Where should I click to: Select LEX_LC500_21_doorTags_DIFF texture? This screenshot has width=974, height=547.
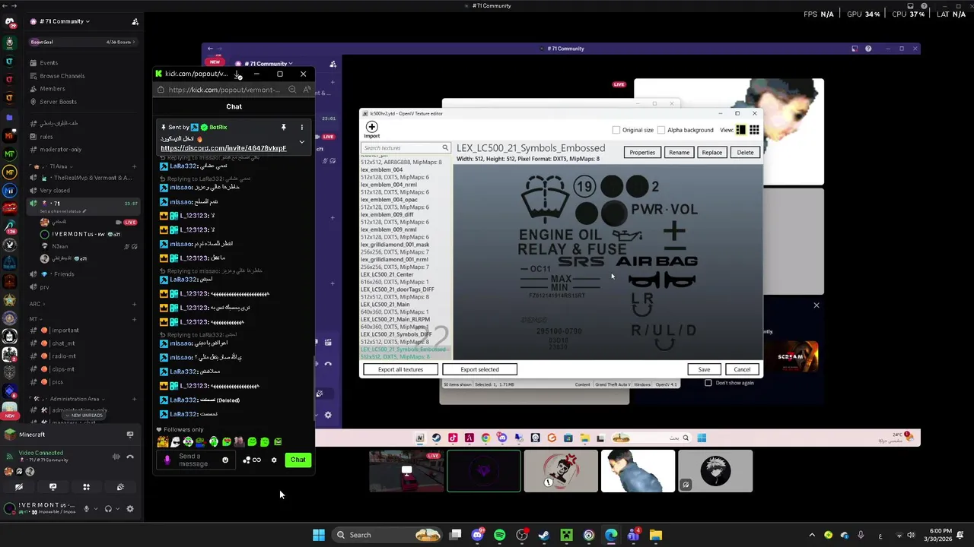(397, 289)
